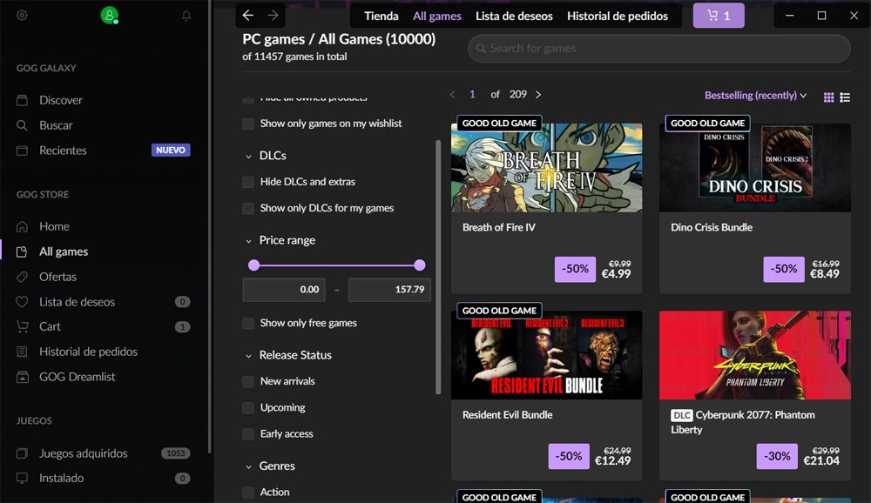Go to previous results page
Screen dimensions: 871x503
[x=452, y=95]
